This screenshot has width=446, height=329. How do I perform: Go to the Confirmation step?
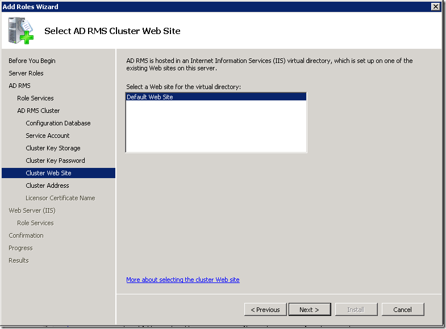click(26, 235)
